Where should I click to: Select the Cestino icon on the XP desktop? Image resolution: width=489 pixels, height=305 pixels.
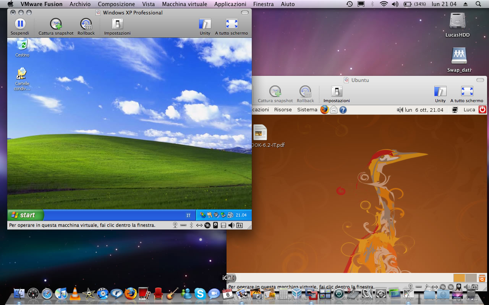pyautogui.click(x=22, y=48)
